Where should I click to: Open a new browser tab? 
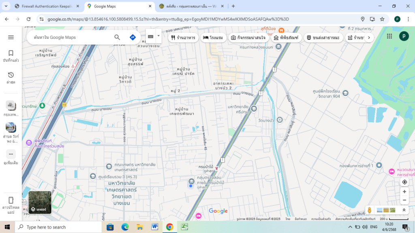[233, 6]
